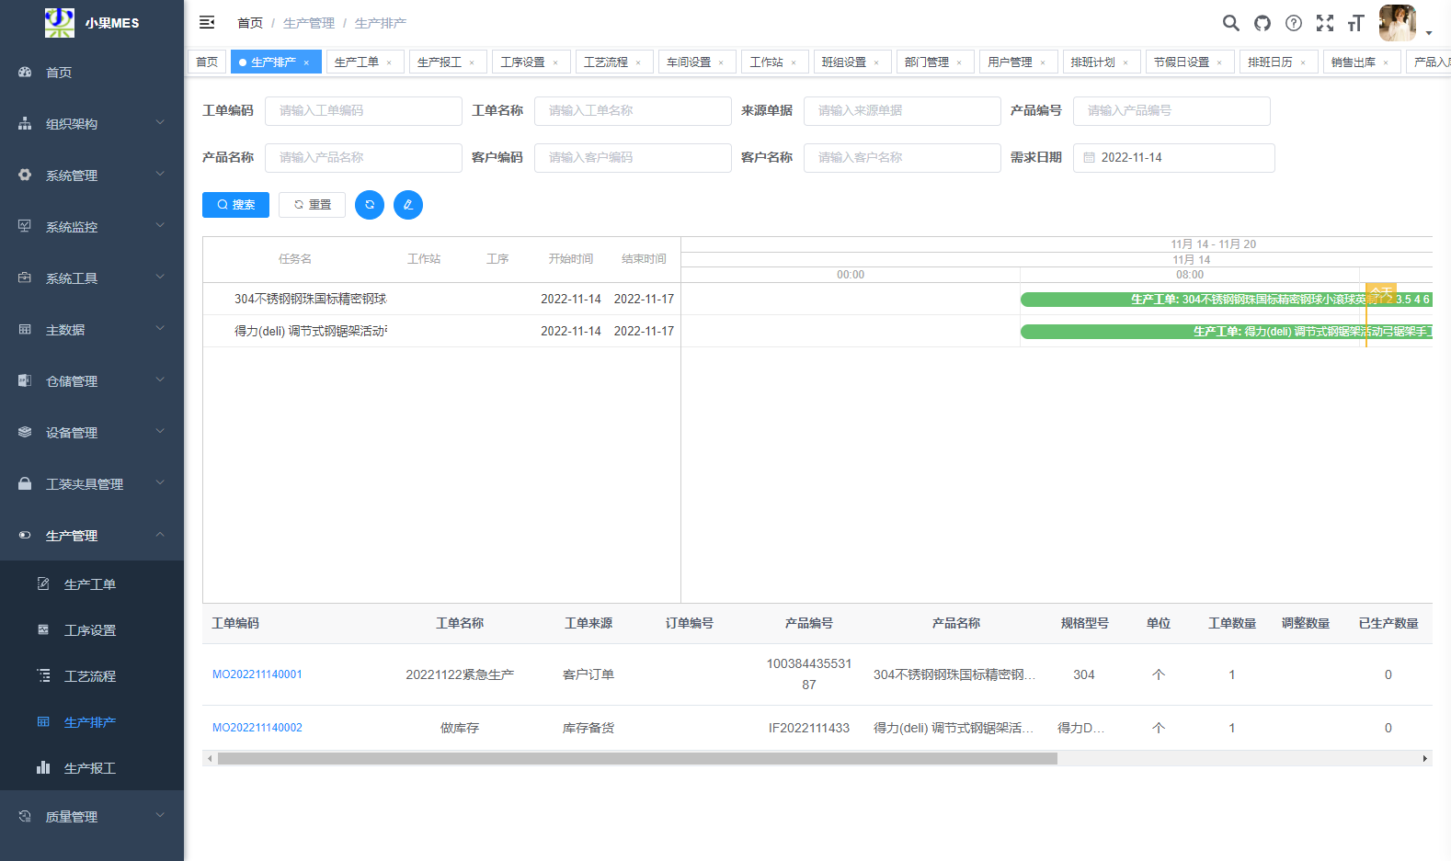Focus the 工单名称 input field

(x=633, y=110)
